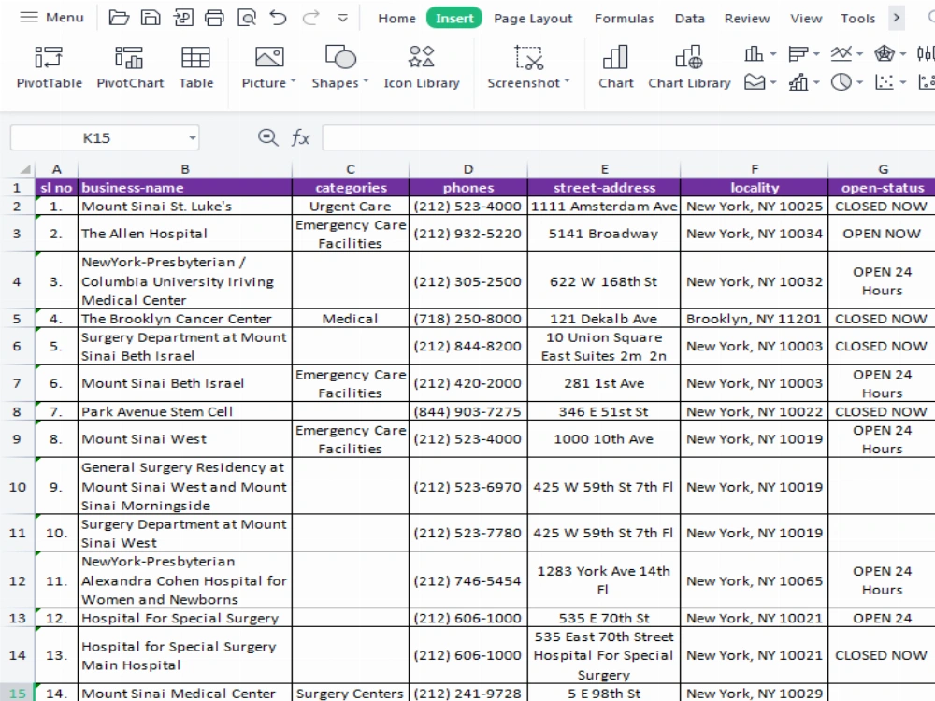
Task: Insert a pie chart from ribbon
Action: click(x=841, y=81)
